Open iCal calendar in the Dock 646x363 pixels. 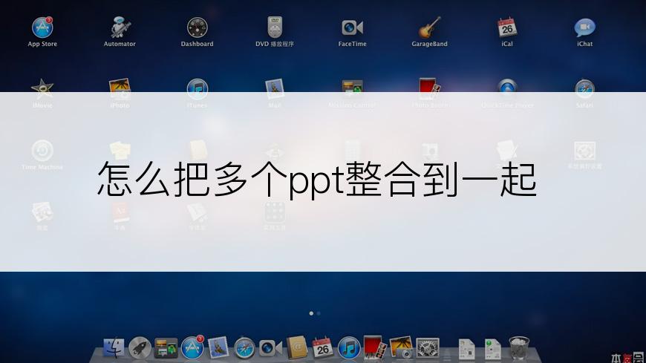[322, 347]
